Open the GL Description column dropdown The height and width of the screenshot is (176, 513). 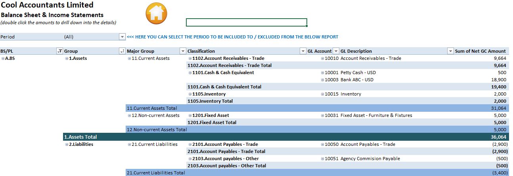(450, 51)
